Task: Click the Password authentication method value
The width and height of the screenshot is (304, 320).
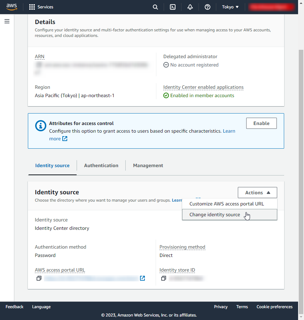Action: [x=45, y=255]
